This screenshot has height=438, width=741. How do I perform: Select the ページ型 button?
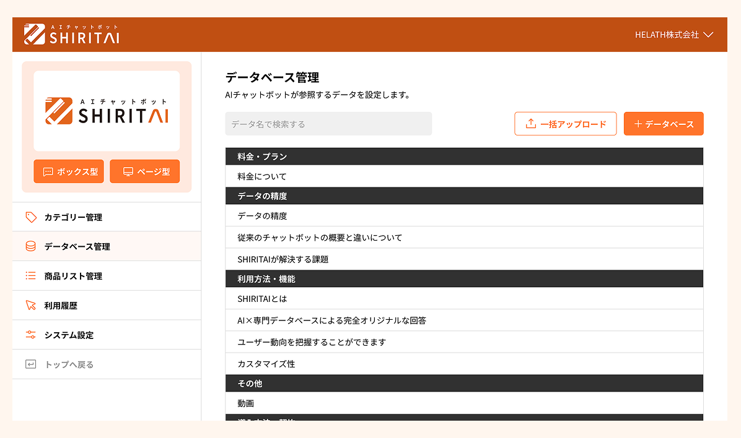[144, 171]
